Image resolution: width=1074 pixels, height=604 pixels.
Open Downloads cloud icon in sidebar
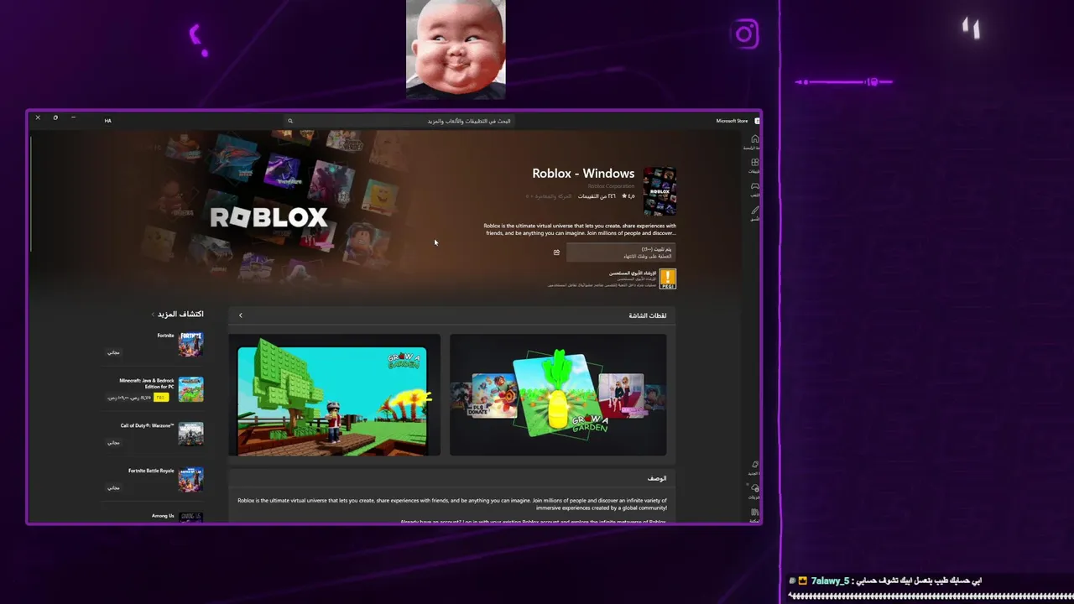(x=754, y=490)
